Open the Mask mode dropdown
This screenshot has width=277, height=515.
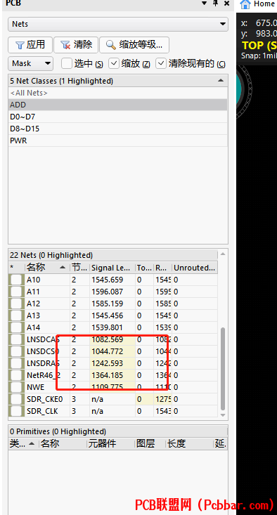(x=30, y=63)
